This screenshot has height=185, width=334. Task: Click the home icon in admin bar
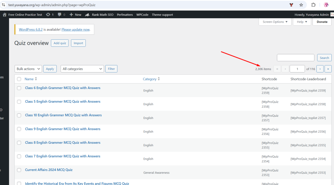coord(5,15)
